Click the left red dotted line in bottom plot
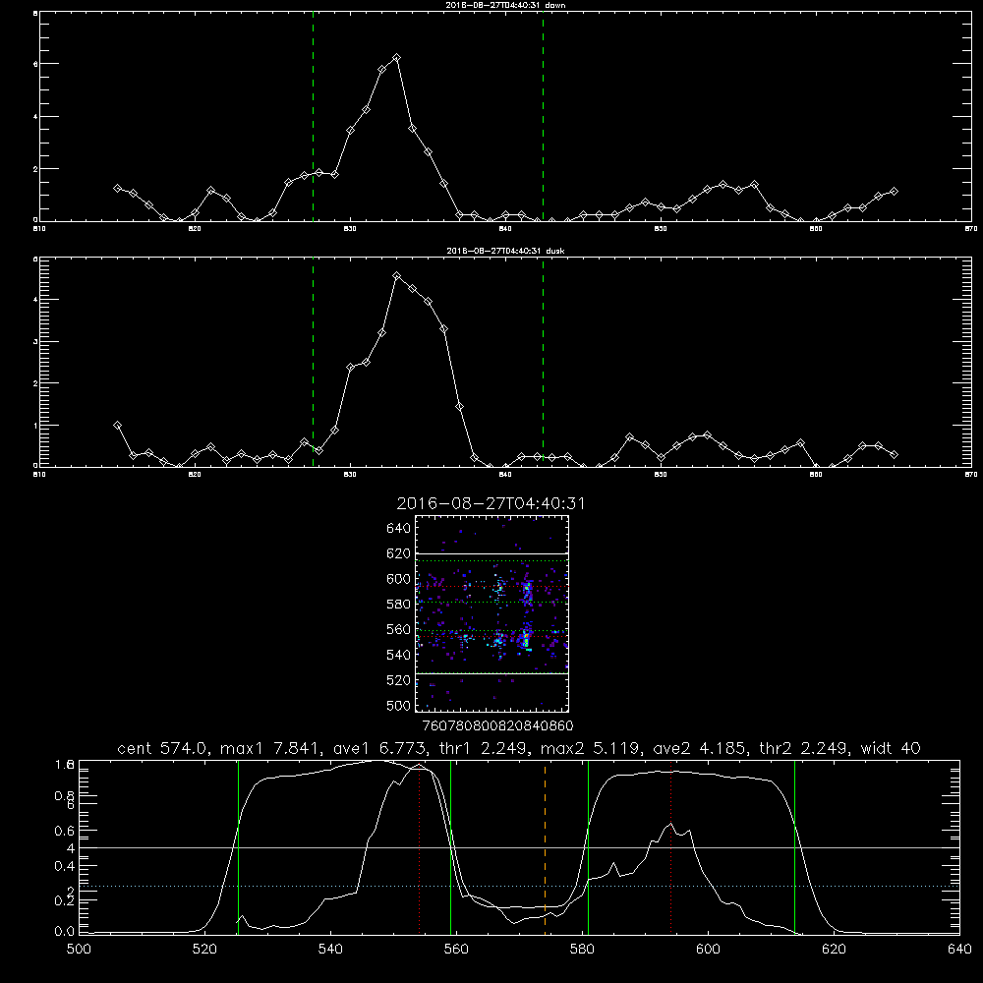Screen dimensions: 983x983 point(419,847)
